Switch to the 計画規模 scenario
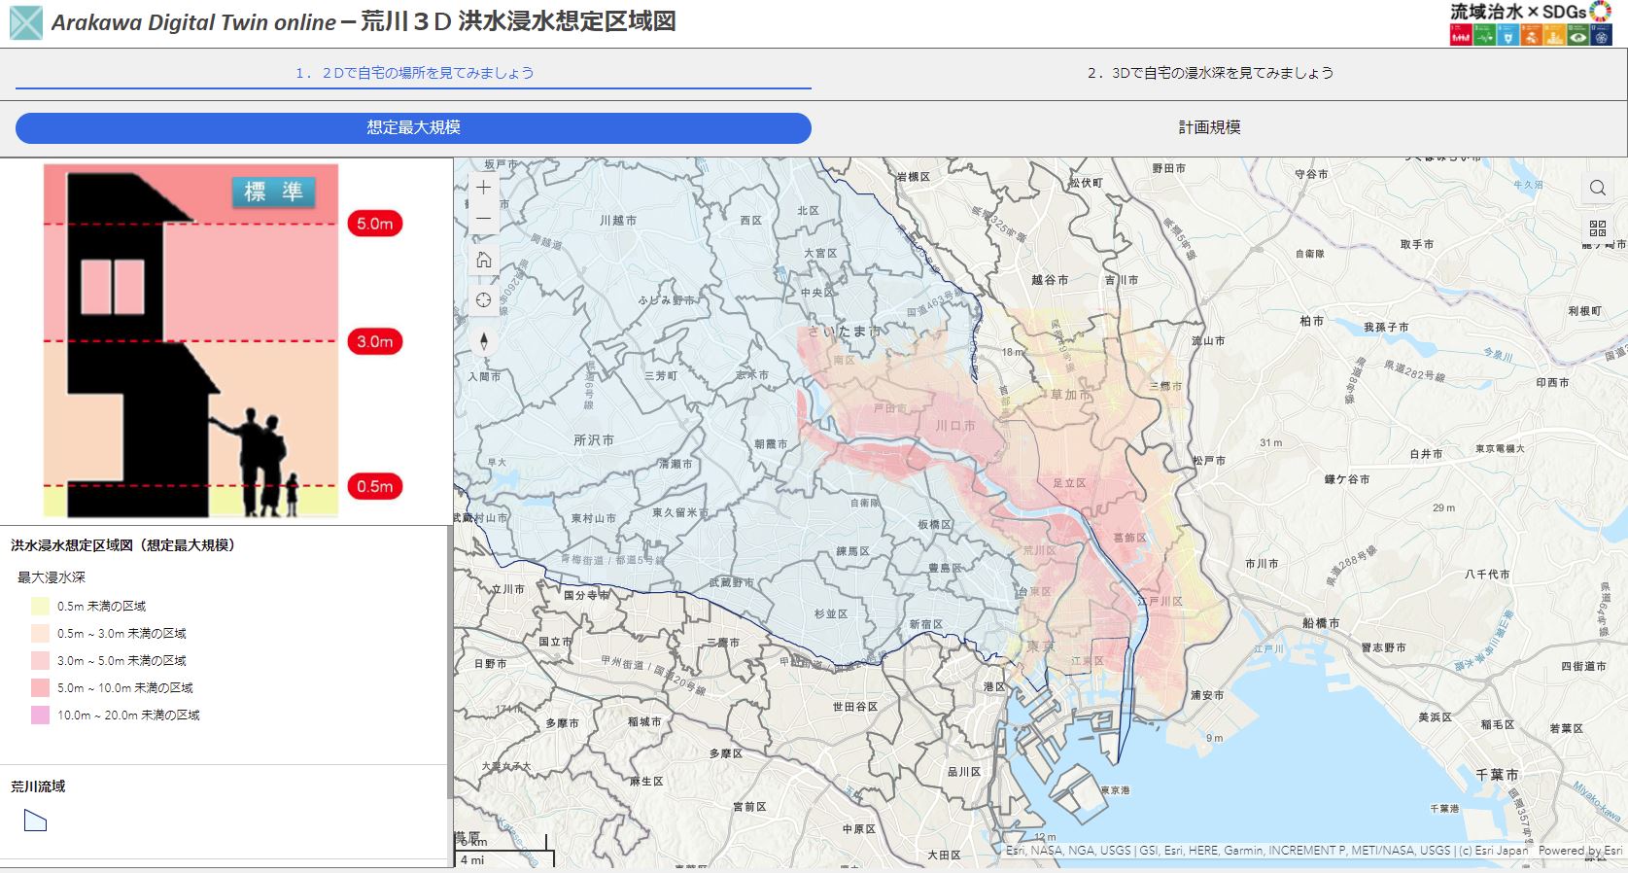 point(1209,127)
